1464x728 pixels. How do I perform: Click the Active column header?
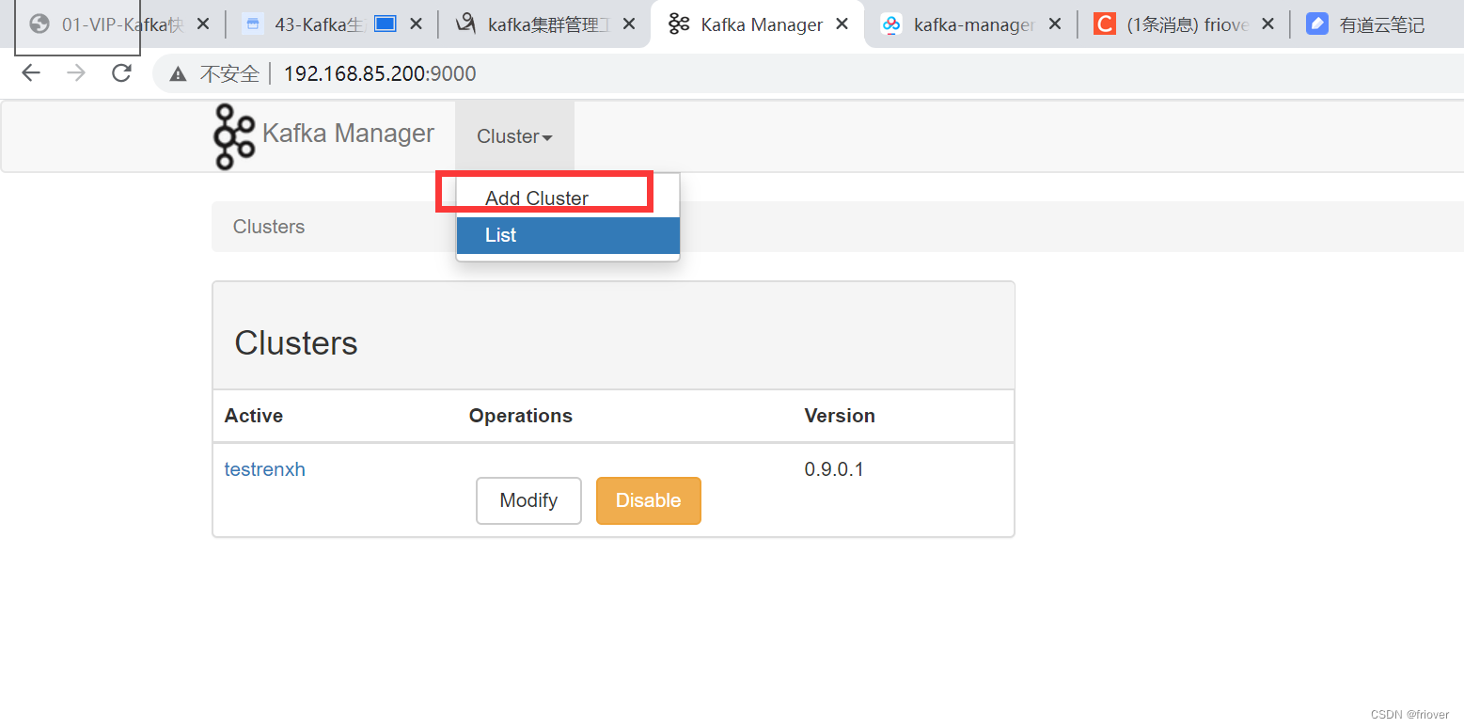pos(254,416)
